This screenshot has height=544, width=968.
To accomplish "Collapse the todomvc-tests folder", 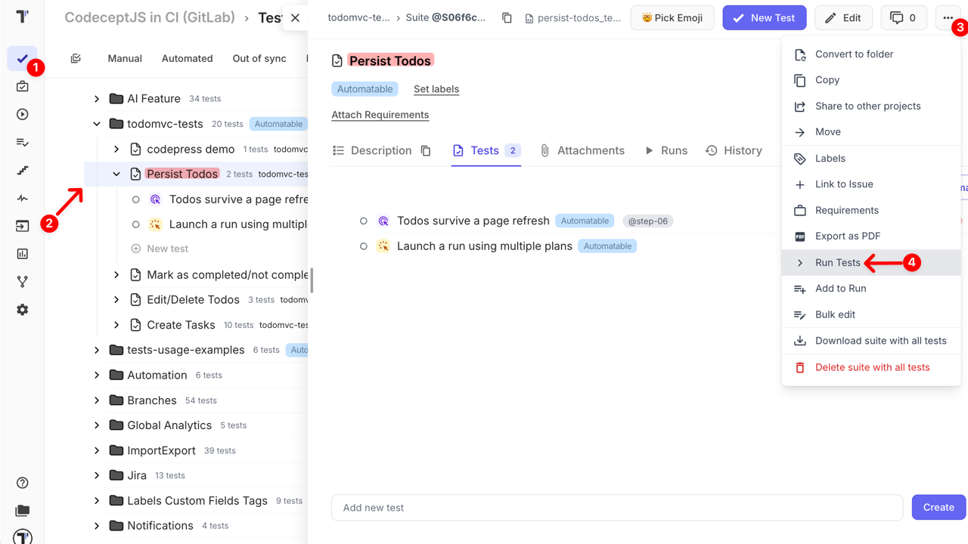I will click(x=97, y=124).
